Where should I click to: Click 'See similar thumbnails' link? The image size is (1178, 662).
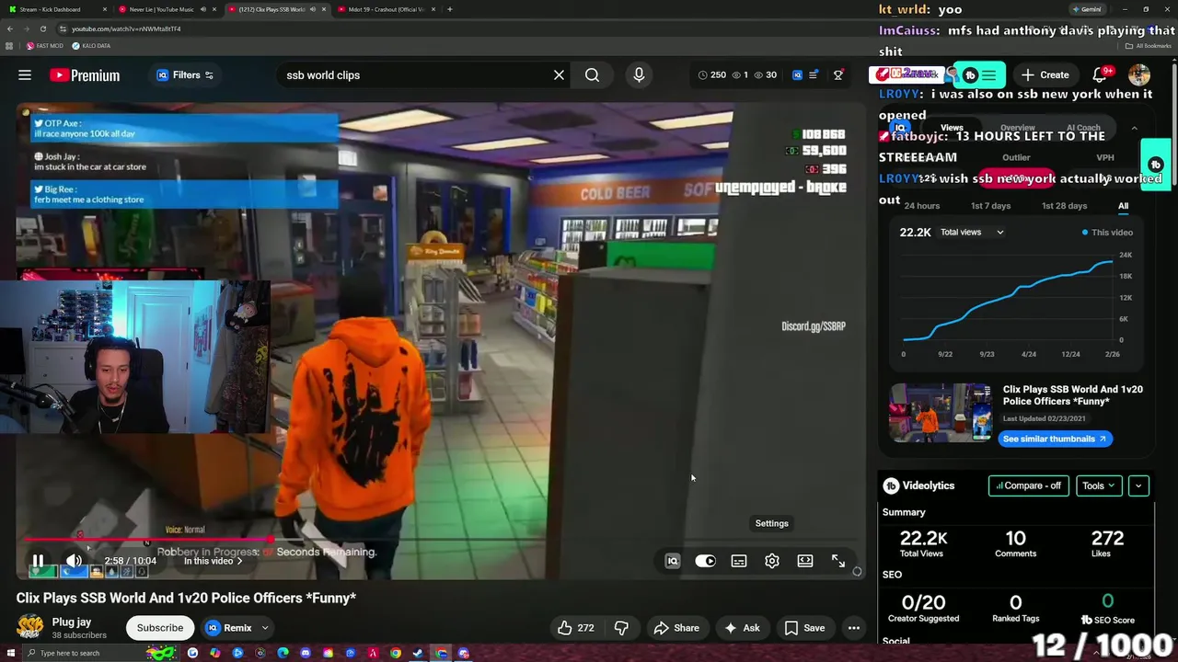(x=1055, y=439)
